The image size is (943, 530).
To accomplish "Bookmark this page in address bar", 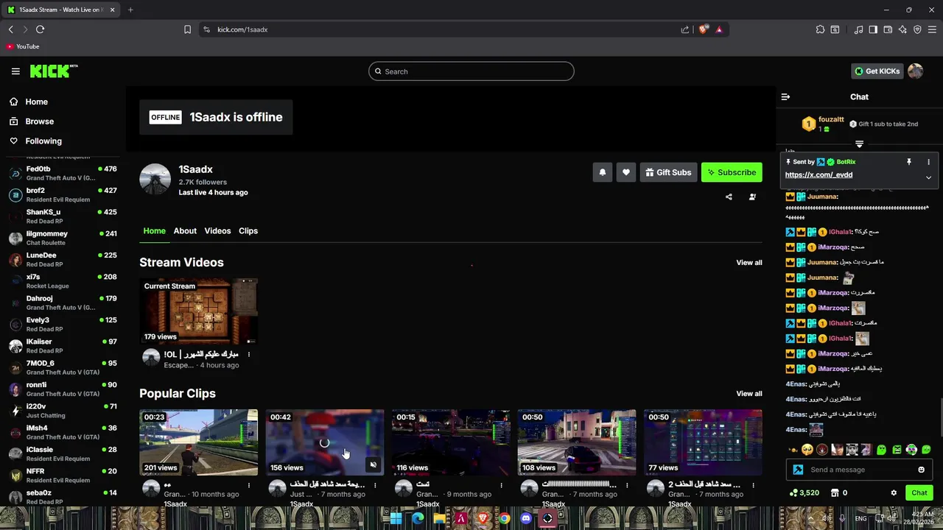I will pos(187,29).
